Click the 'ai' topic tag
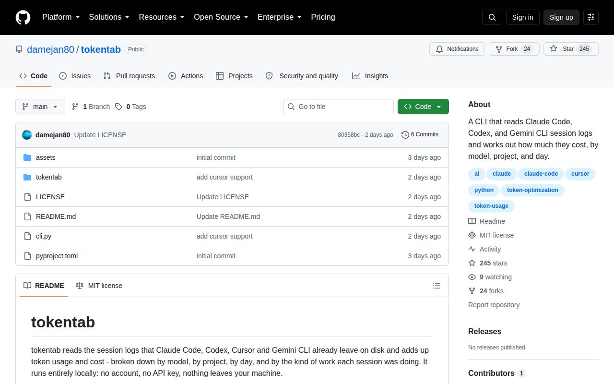Screen dimensions: 614x384 [477, 174]
